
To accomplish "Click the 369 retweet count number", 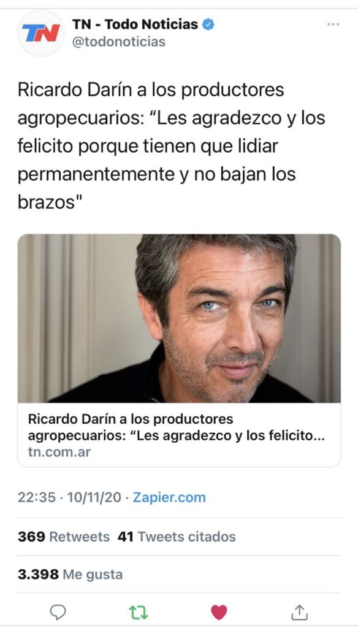I will coord(31,537).
